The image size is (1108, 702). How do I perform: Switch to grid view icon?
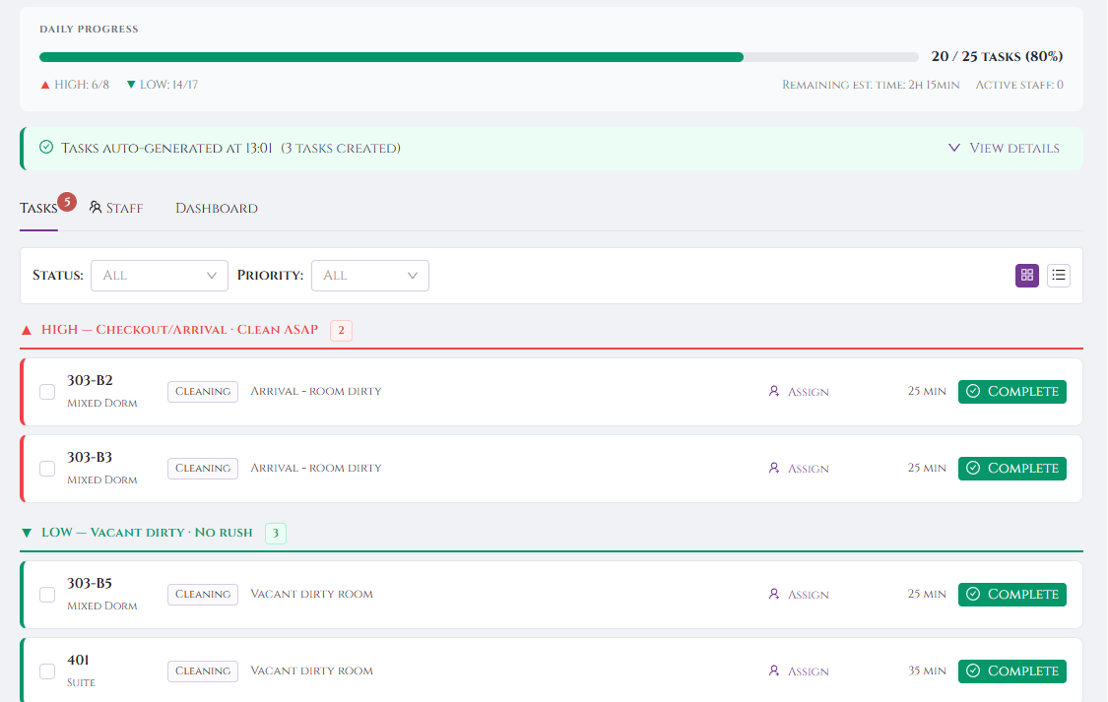pos(1027,276)
